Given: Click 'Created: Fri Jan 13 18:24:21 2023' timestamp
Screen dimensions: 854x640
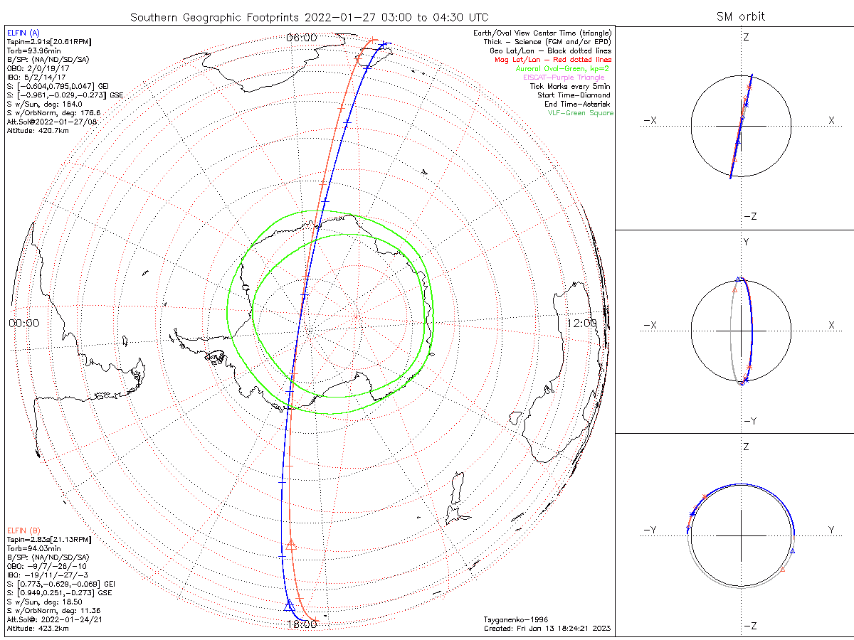Looking at the screenshot, I should pos(547,629).
